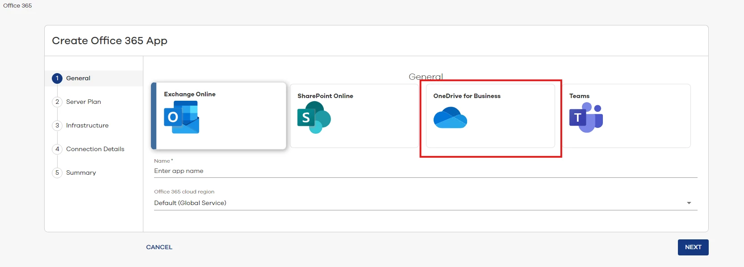The height and width of the screenshot is (267, 744).
Task: Click the Office 365 breadcrumb text
Action: (x=17, y=5)
